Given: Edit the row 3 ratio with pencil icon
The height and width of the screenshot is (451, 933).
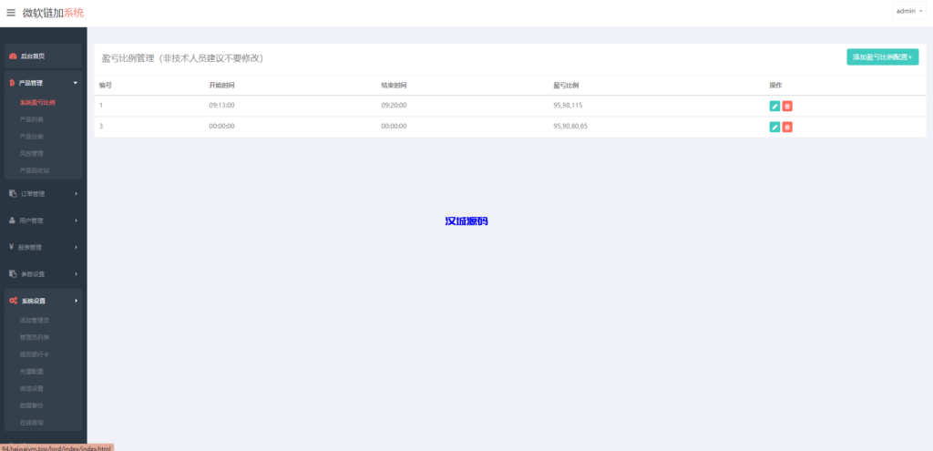Looking at the screenshot, I should click(x=774, y=127).
